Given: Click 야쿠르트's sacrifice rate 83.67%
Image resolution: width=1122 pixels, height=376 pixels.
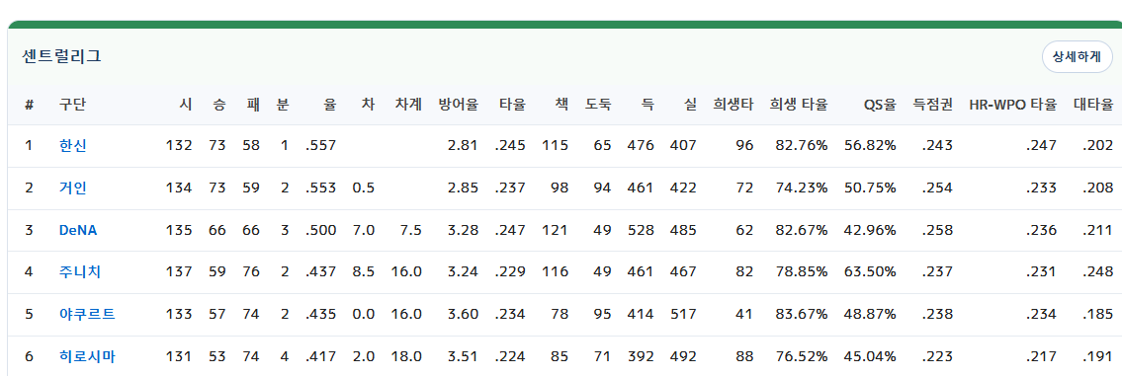Looking at the screenshot, I should pyautogui.click(x=802, y=314).
